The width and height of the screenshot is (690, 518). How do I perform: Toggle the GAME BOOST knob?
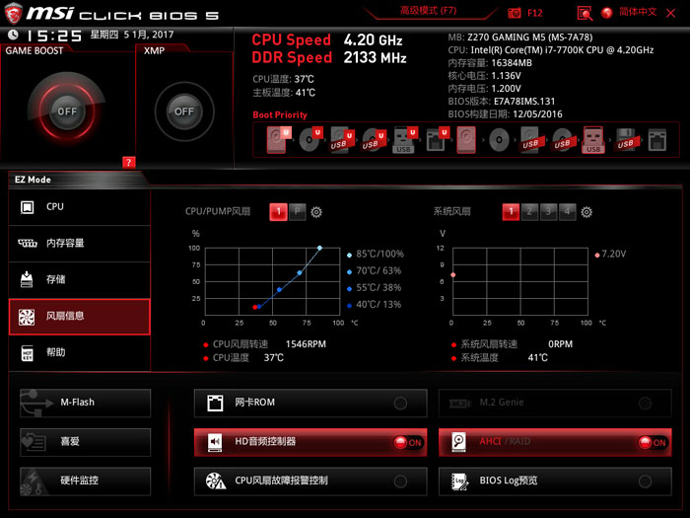[67, 111]
